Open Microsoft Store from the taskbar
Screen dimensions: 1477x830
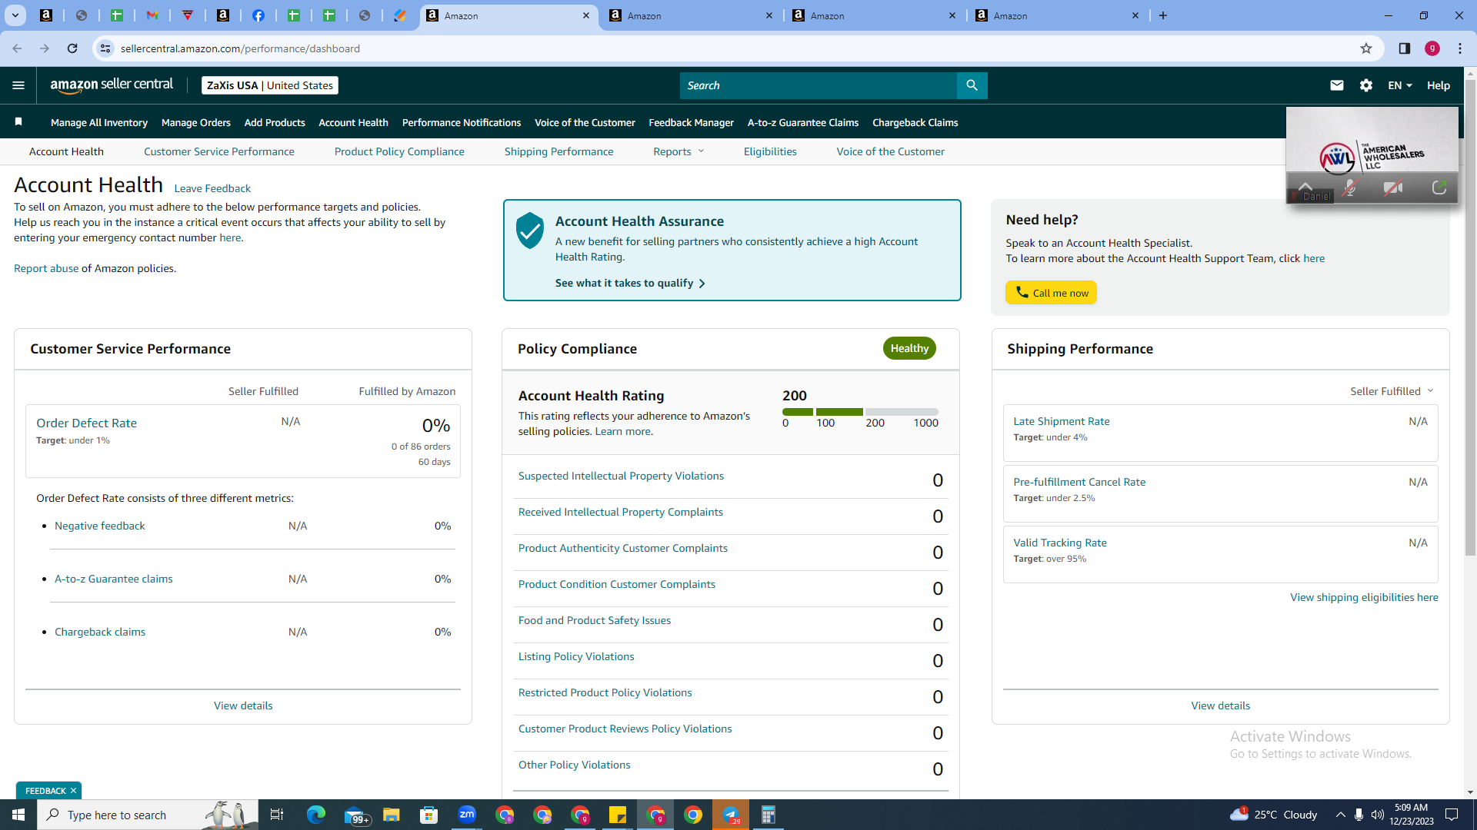tap(429, 815)
